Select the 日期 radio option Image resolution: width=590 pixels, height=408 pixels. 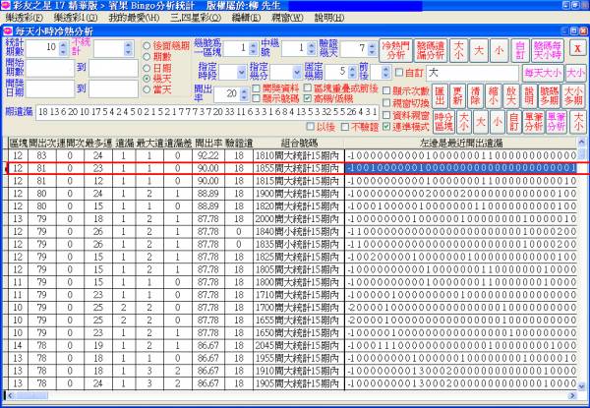click(x=147, y=67)
